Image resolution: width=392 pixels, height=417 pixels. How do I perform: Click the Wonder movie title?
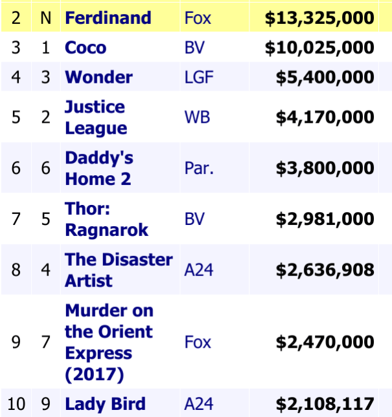(98, 78)
